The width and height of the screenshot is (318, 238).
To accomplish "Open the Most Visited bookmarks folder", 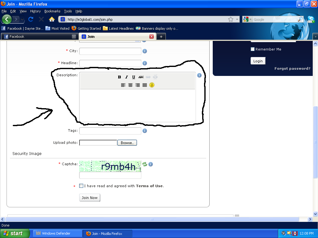I will click(57, 29).
